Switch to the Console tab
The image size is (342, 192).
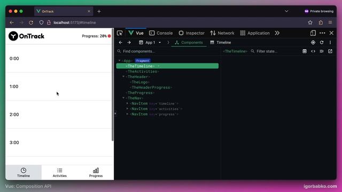click(161, 33)
